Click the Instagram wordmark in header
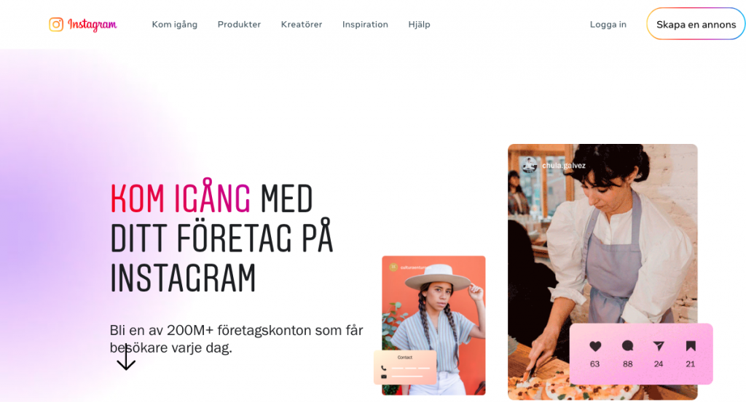746x402 pixels. coord(93,25)
